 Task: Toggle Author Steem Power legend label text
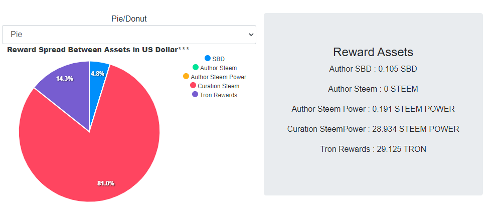(218, 77)
